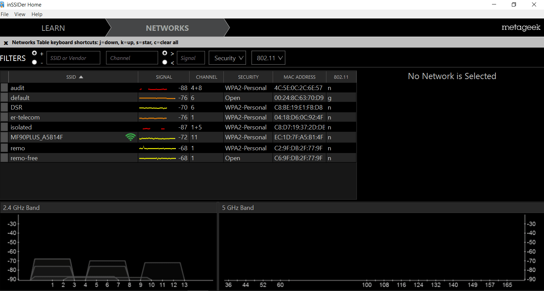Click MAC address 4C:5E:0C:2C:6E:57
This screenshot has width=544, height=291.
[298, 88]
